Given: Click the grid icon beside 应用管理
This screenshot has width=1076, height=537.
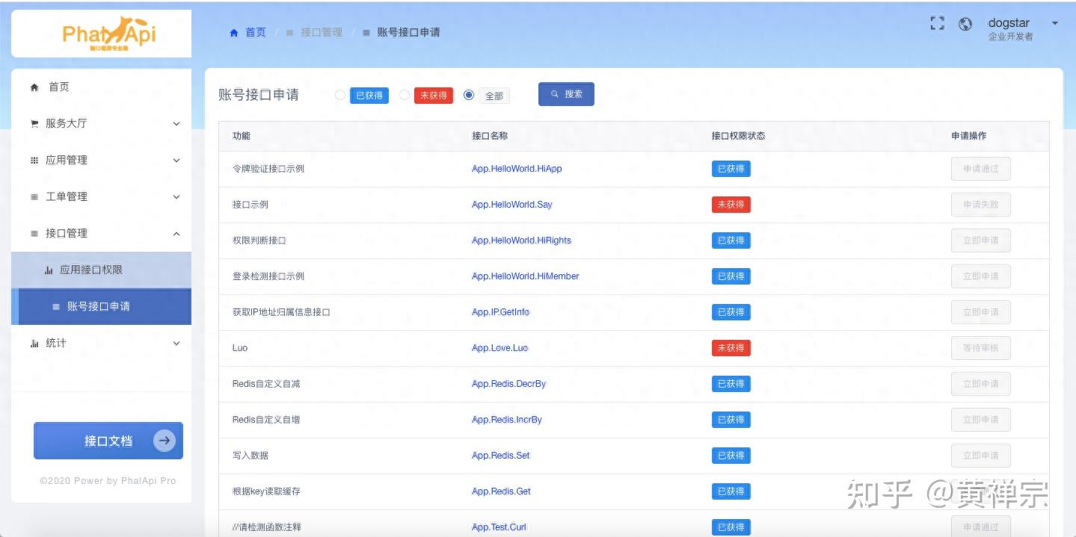Looking at the screenshot, I should pos(33,160).
